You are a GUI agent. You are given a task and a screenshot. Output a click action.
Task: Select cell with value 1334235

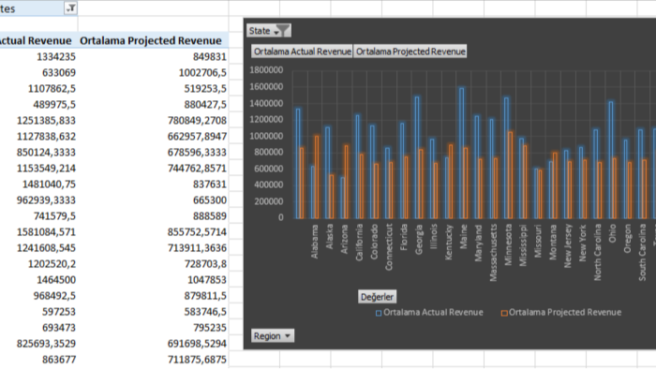38,56
